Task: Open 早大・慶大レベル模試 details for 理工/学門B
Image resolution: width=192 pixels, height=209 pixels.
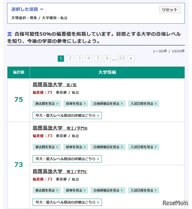Action: pyautogui.click(x=67, y=159)
